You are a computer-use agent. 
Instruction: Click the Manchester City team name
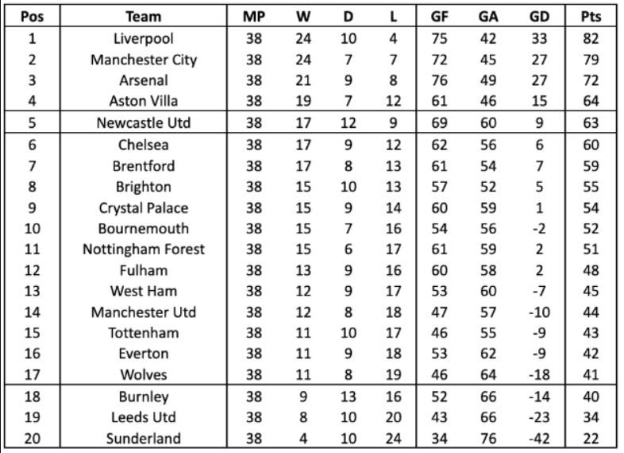[x=144, y=60]
